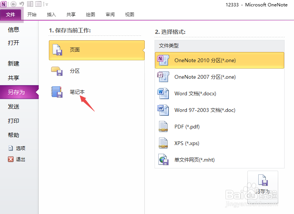
Task: Select Word 文档(*.docx) format
Action: coord(220,93)
